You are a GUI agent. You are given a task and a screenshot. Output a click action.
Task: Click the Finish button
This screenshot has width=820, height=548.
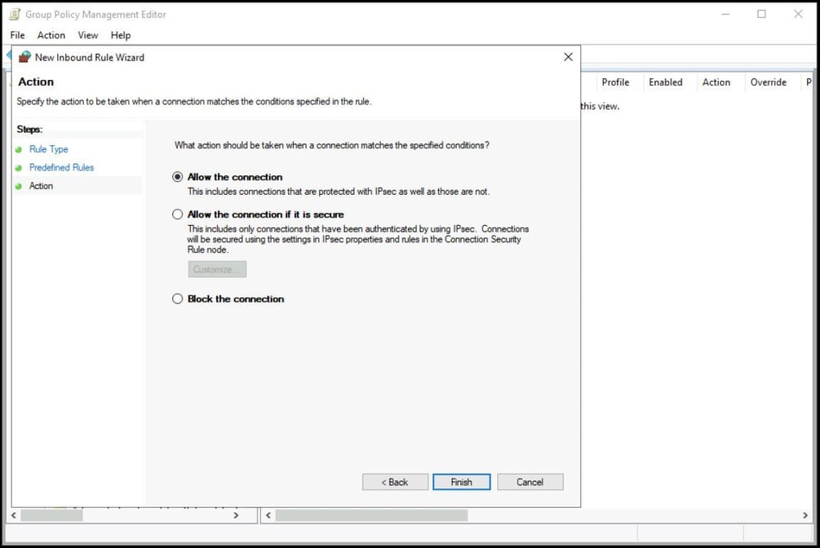point(461,482)
